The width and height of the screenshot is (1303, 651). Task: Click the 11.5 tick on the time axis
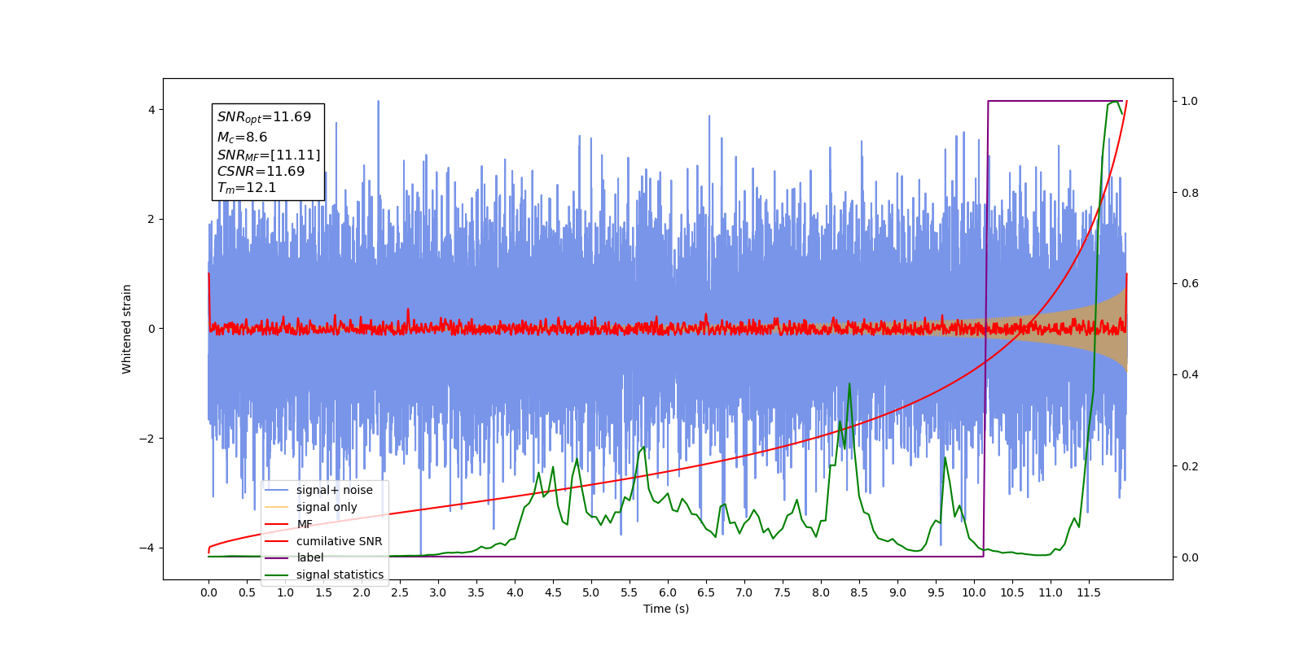tap(1089, 592)
